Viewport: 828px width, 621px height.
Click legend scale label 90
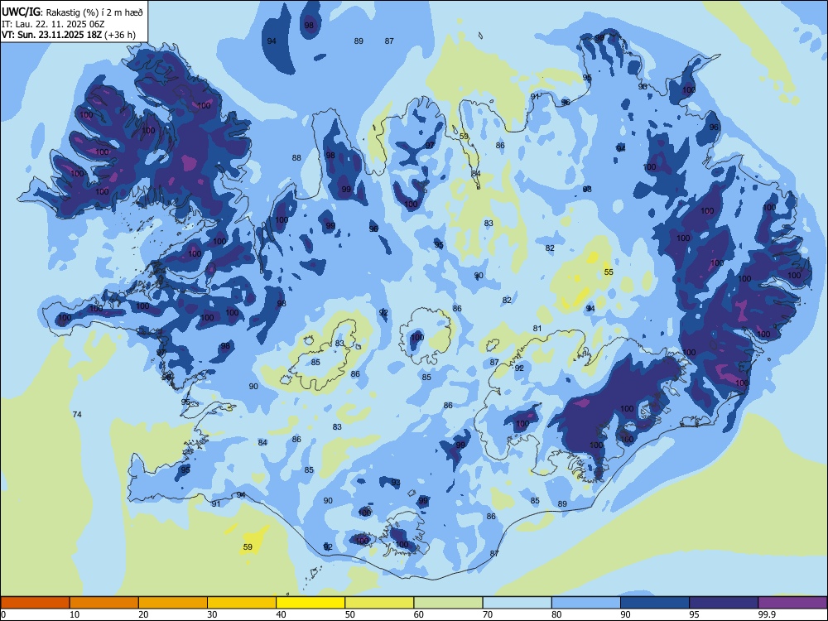[x=625, y=614]
